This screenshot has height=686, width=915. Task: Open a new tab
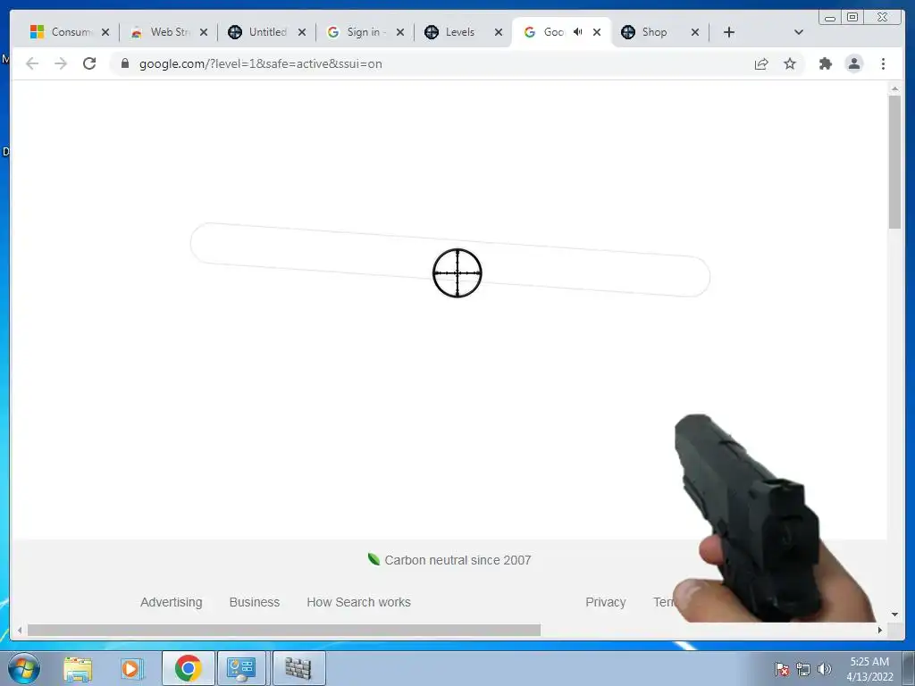point(729,32)
